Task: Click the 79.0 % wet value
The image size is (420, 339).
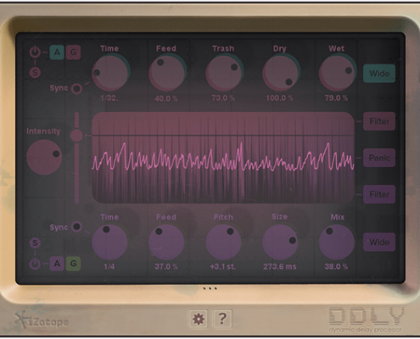Action: [336, 98]
